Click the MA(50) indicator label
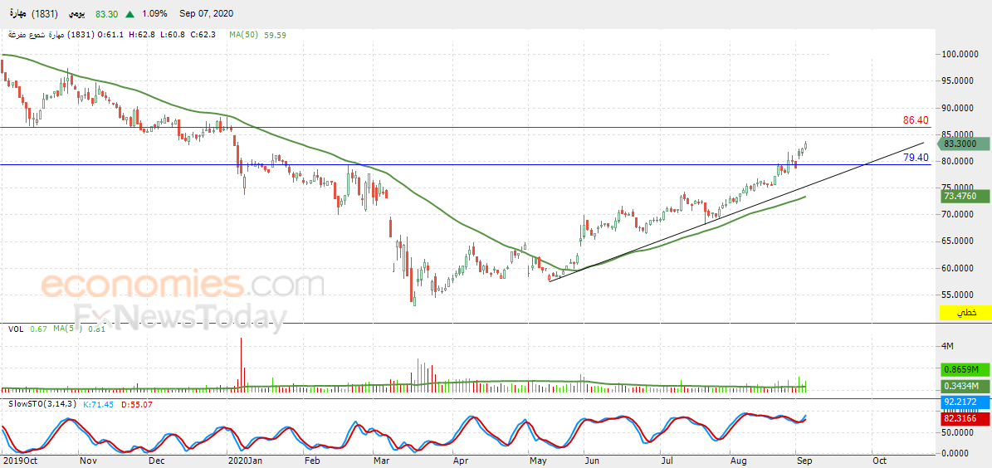Viewport: 992px width, 468px height. pos(242,36)
